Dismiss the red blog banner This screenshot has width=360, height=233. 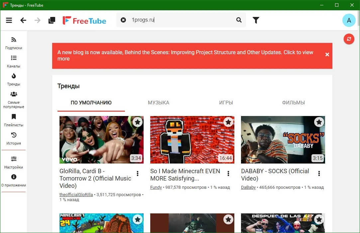click(327, 55)
